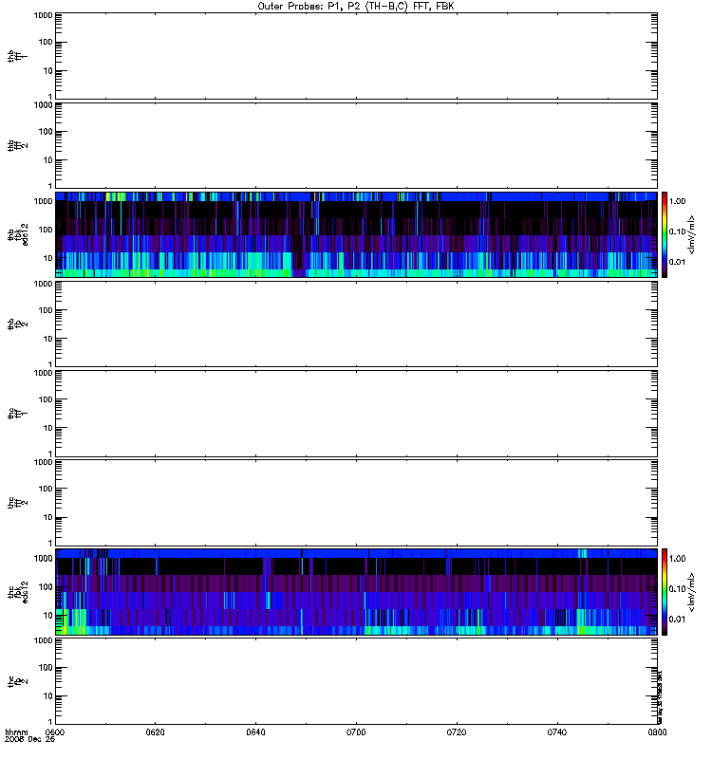Click the plot title "Outer Probes: P1, P2 (TH-B,C) FFT, FBK"
Screen dimensions: 712x759
tap(356, 7)
